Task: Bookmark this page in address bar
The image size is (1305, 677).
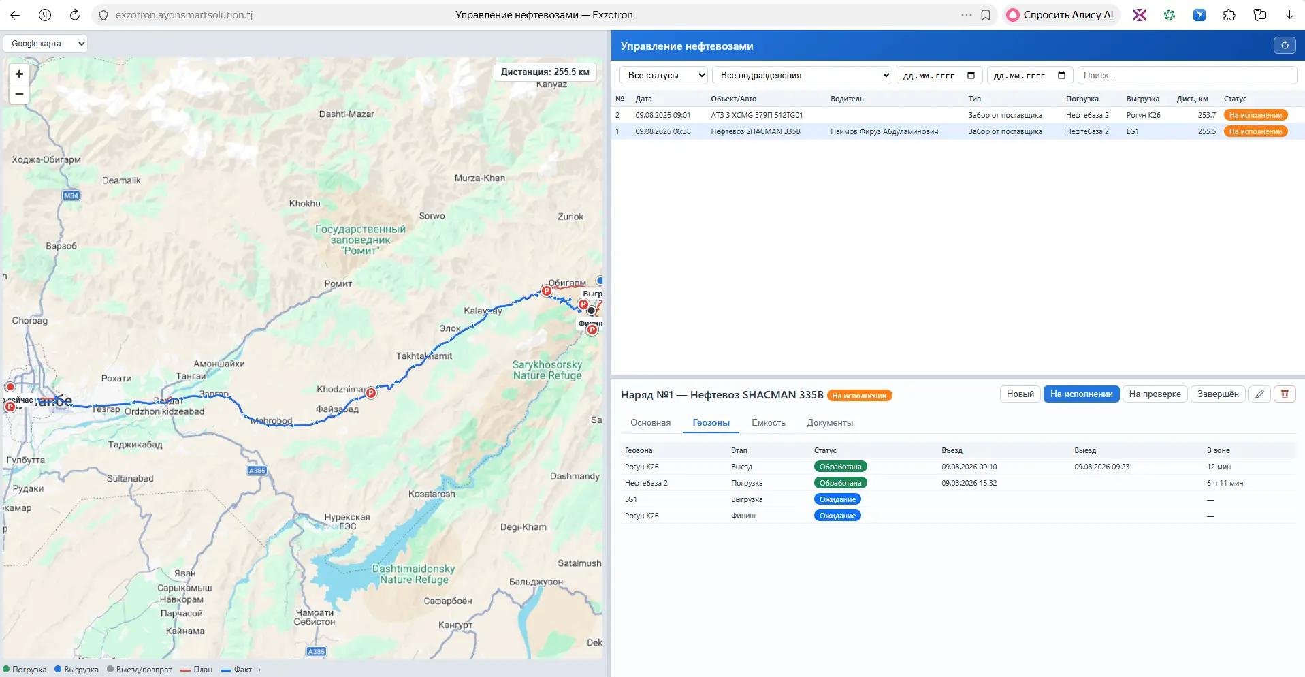Action: point(985,15)
